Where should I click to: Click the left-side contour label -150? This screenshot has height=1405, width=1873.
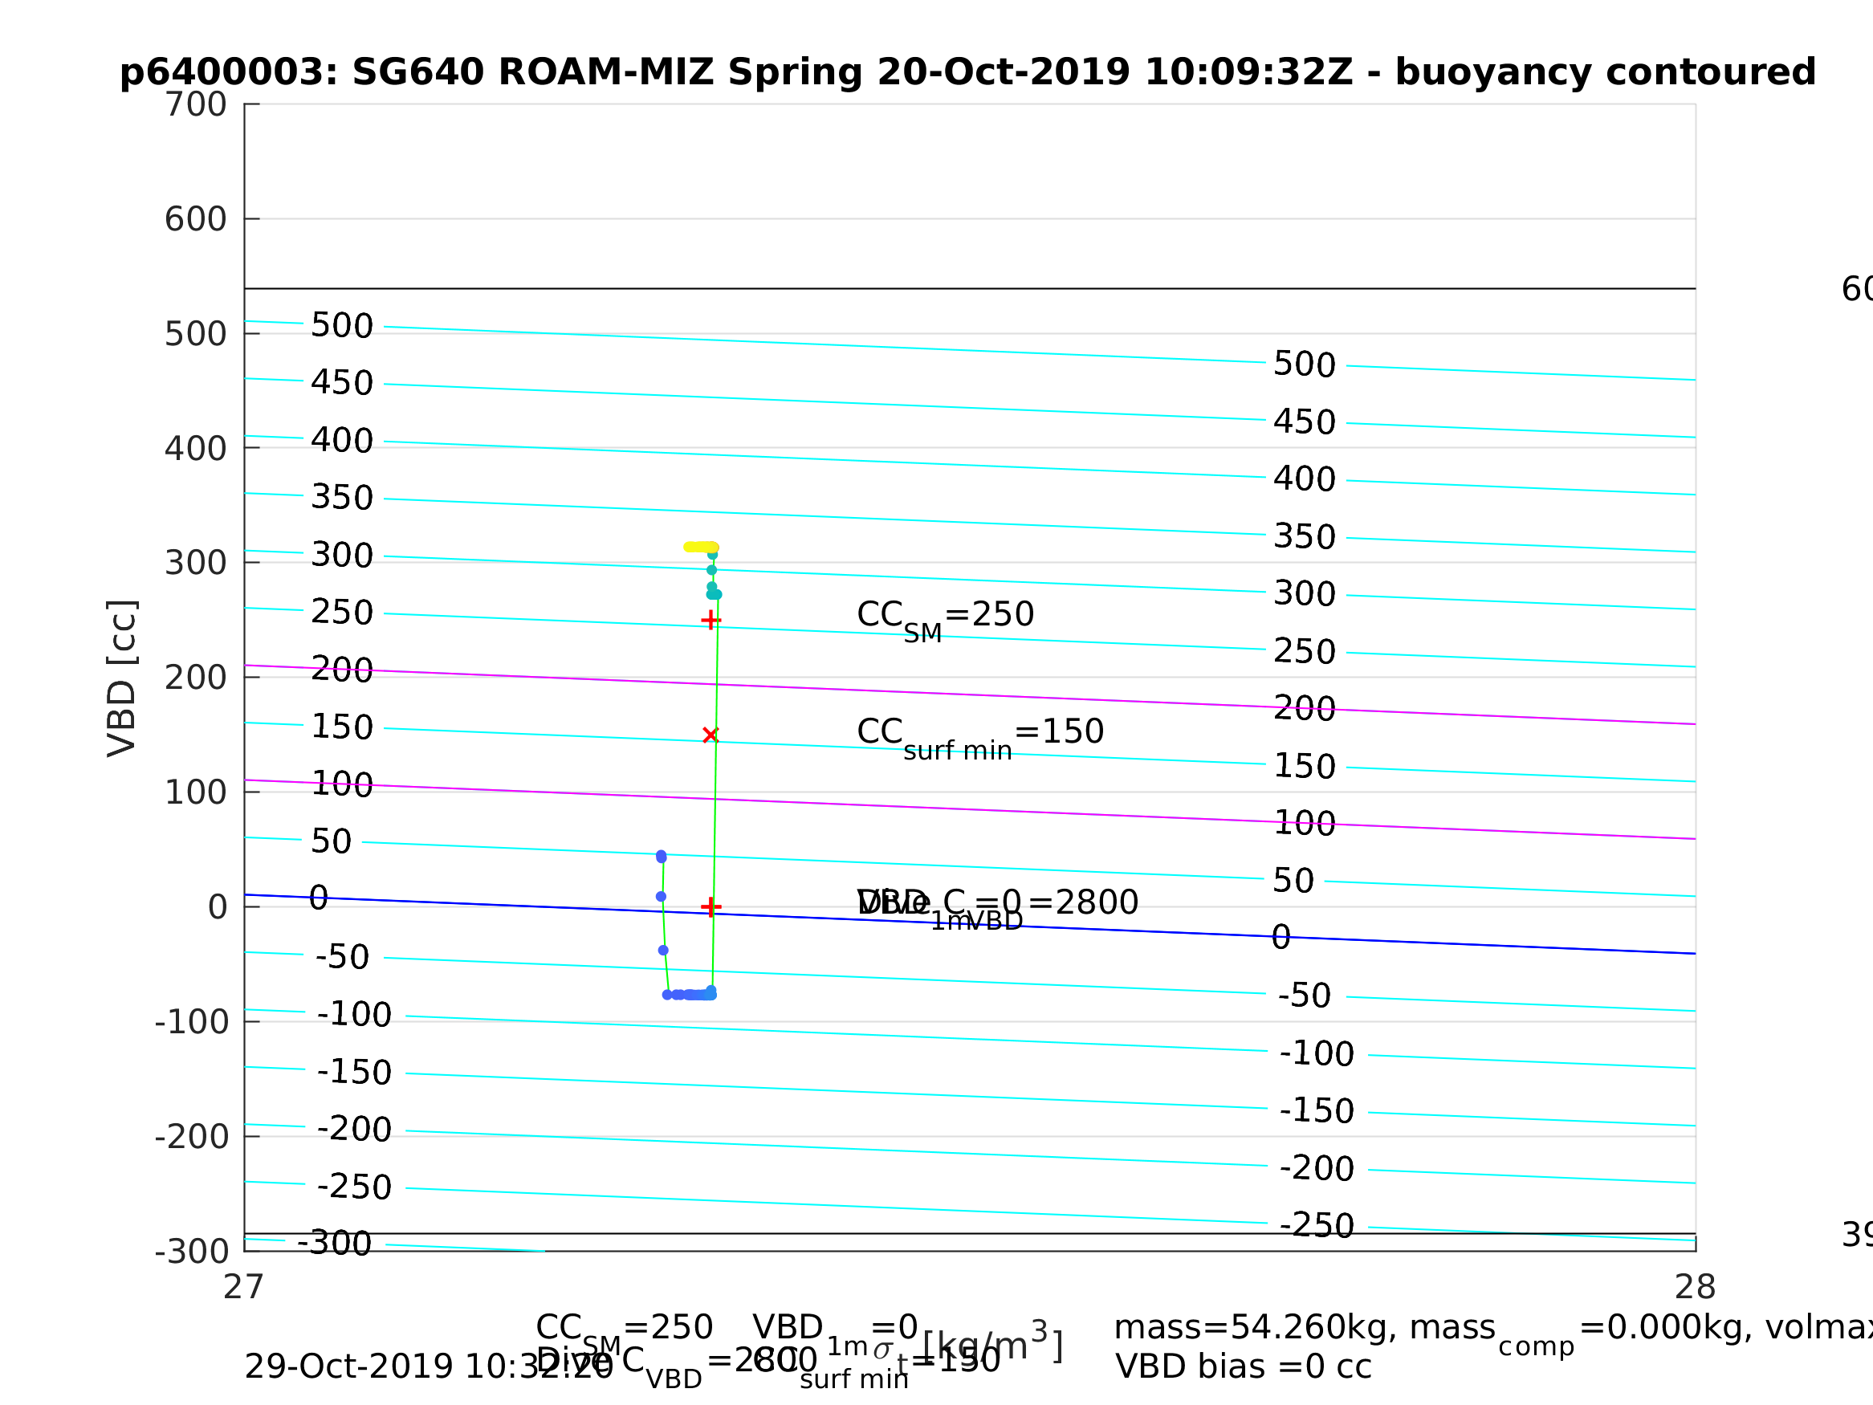point(354,1073)
